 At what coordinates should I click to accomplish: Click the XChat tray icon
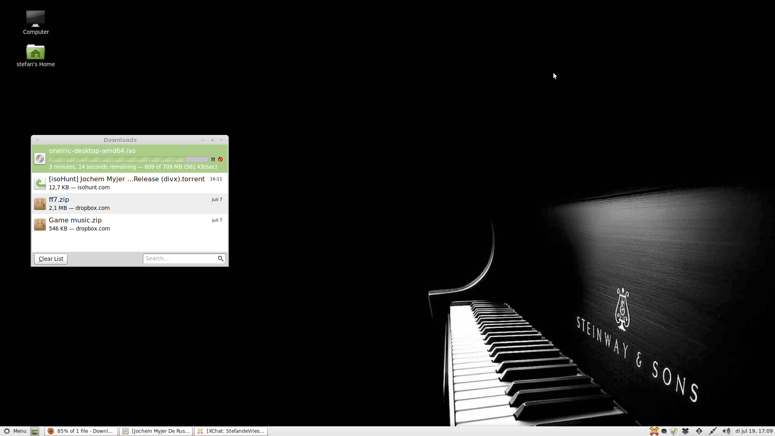[x=654, y=431]
